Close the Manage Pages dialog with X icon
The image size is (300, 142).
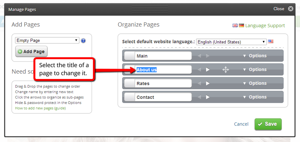pyautogui.click(x=291, y=9)
